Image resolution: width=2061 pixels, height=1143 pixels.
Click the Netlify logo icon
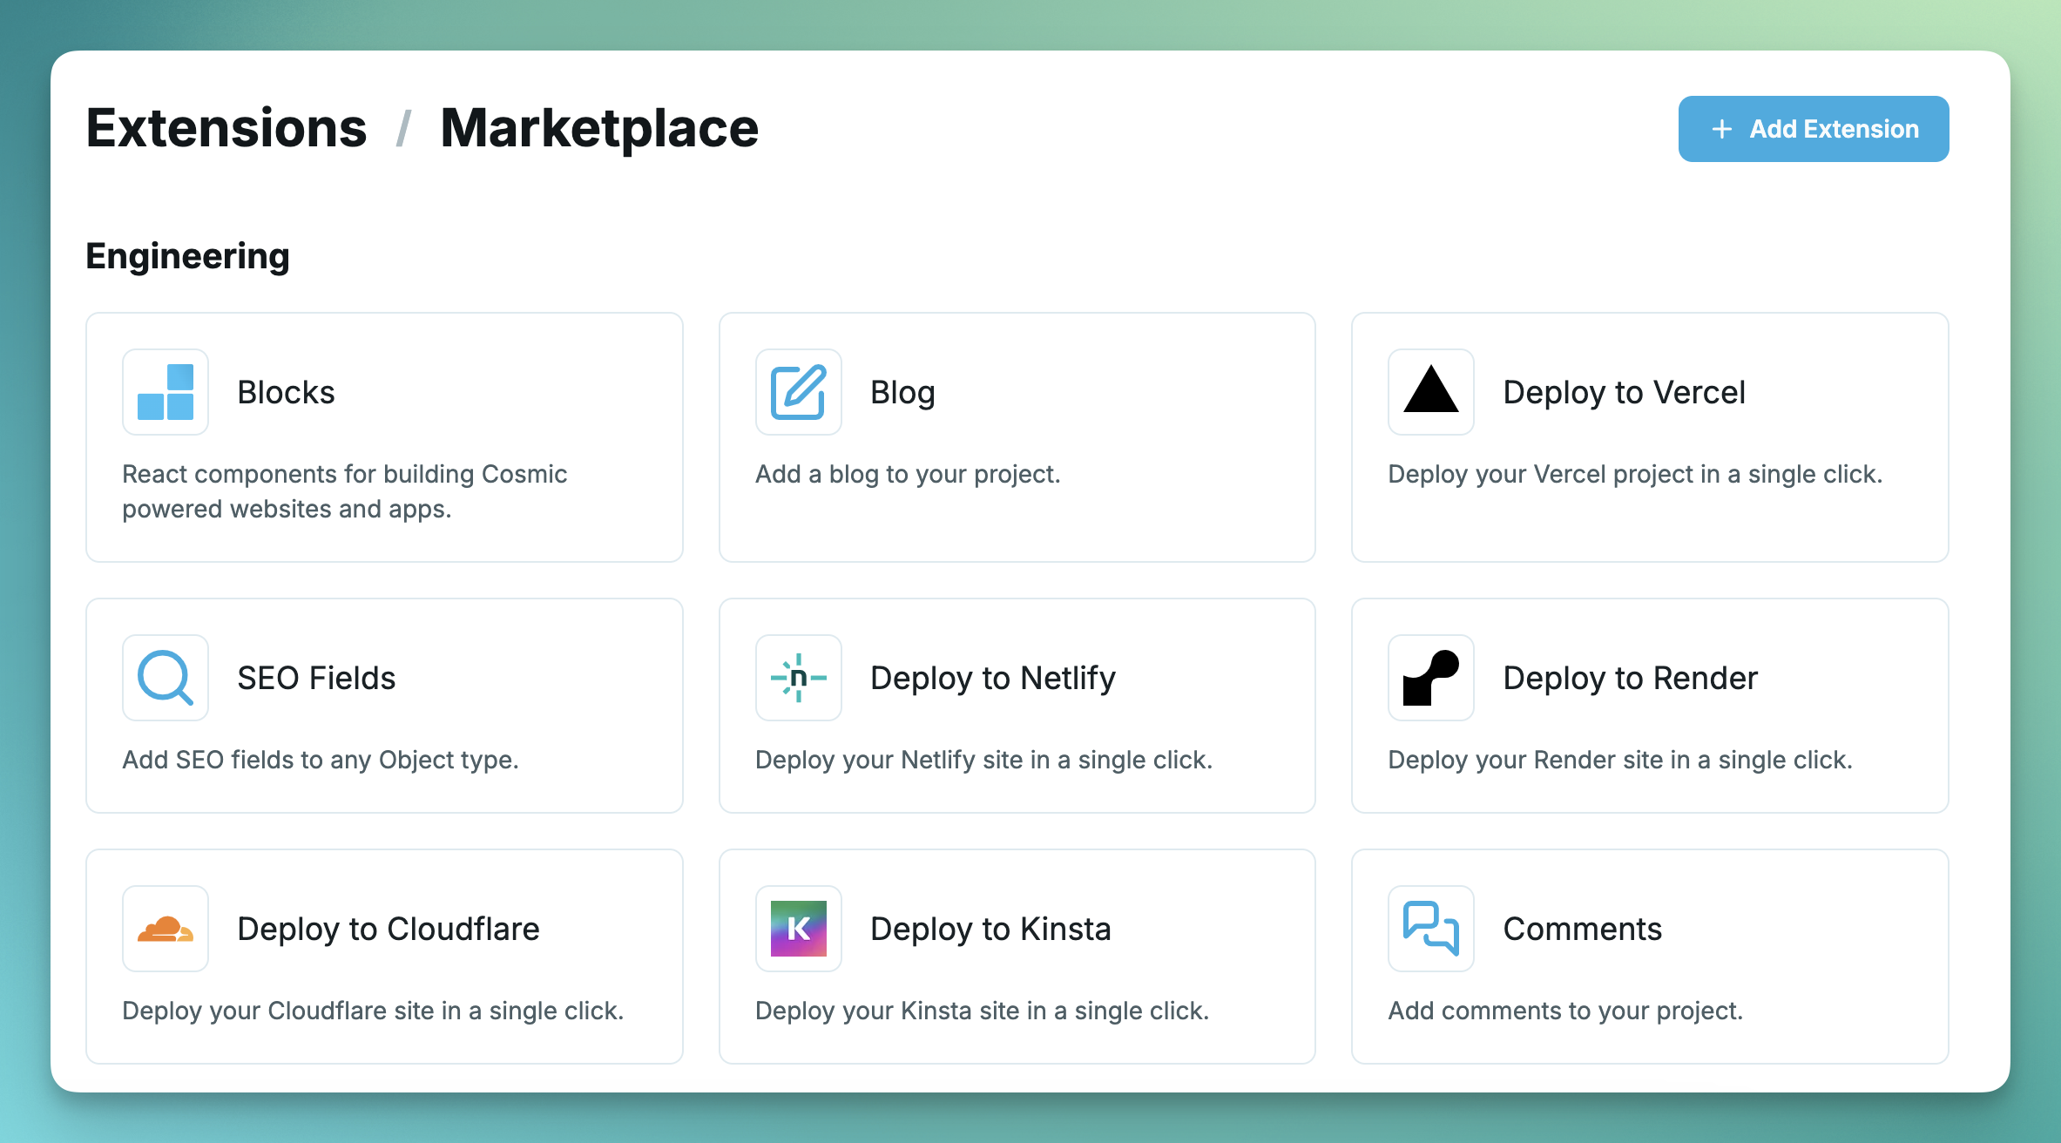[798, 678]
